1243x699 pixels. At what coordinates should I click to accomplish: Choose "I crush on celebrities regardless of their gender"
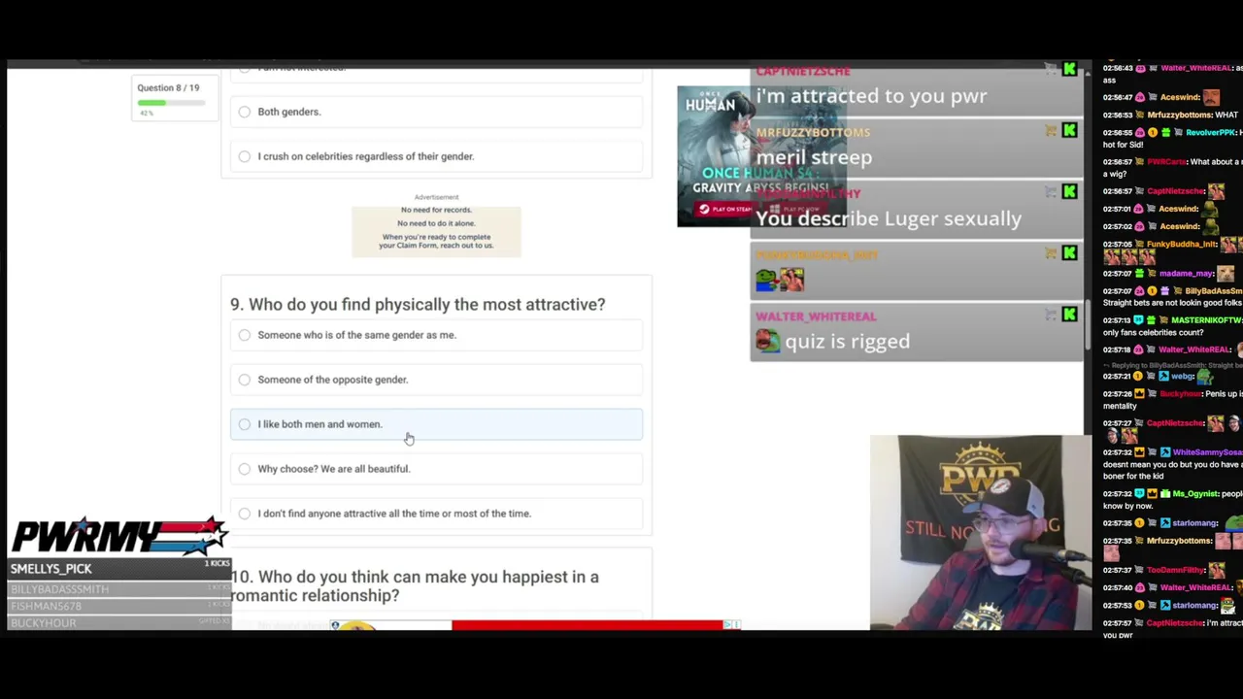click(436, 156)
